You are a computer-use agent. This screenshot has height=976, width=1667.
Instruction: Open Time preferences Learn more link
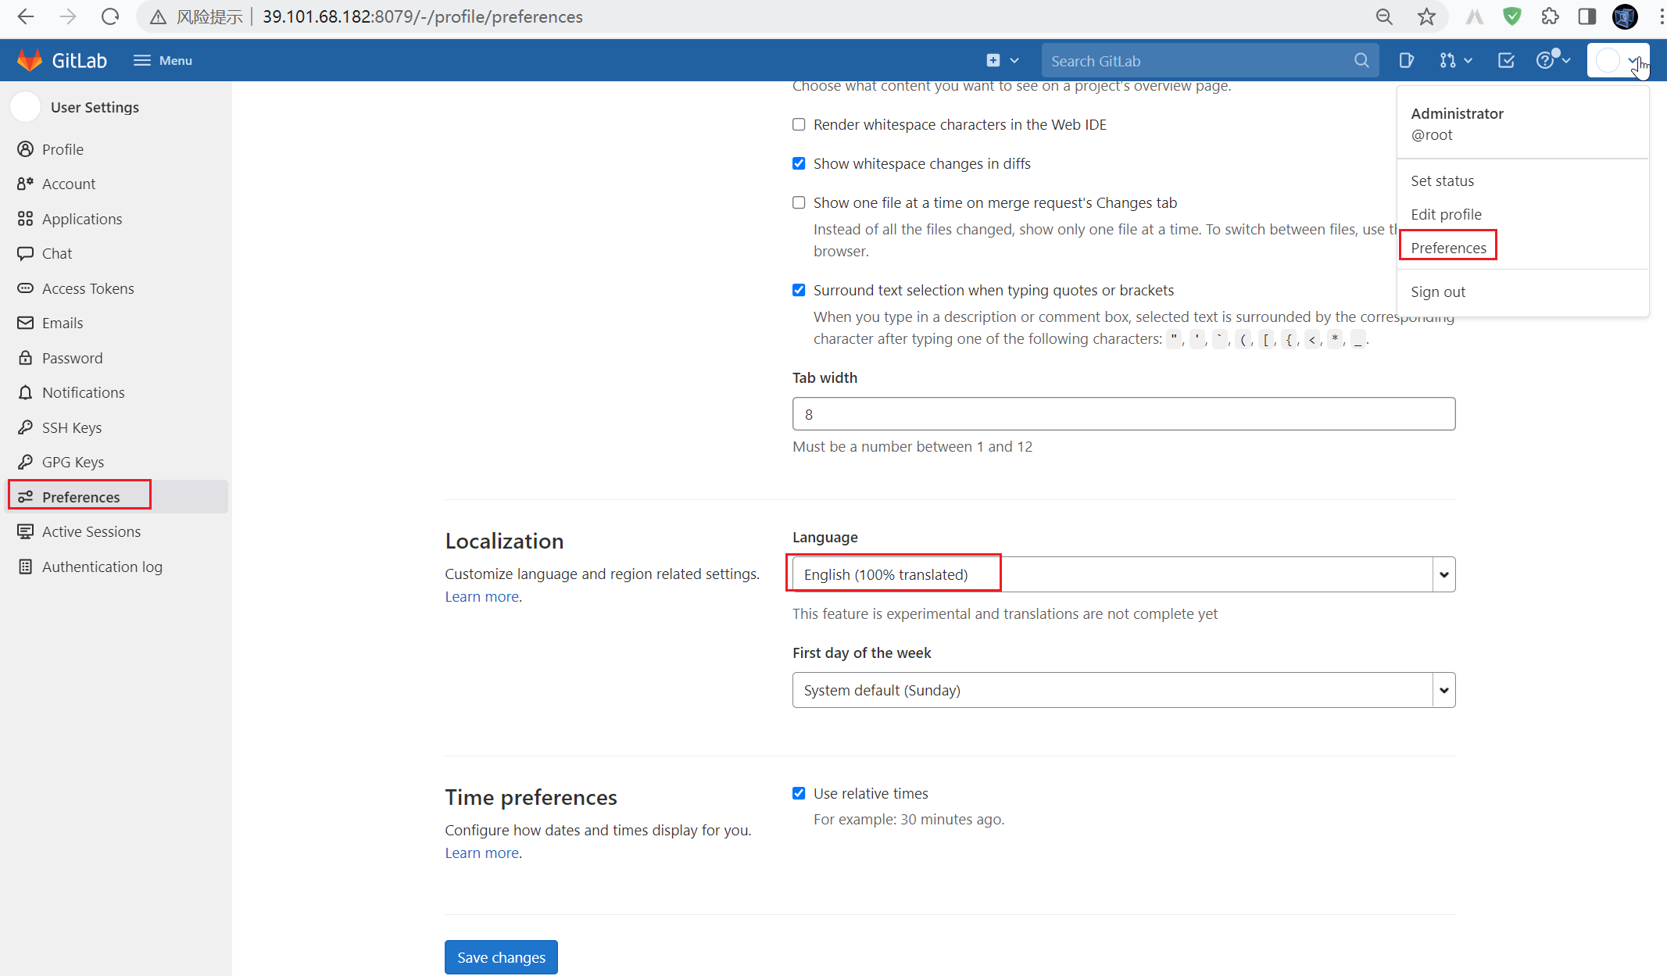coord(482,853)
